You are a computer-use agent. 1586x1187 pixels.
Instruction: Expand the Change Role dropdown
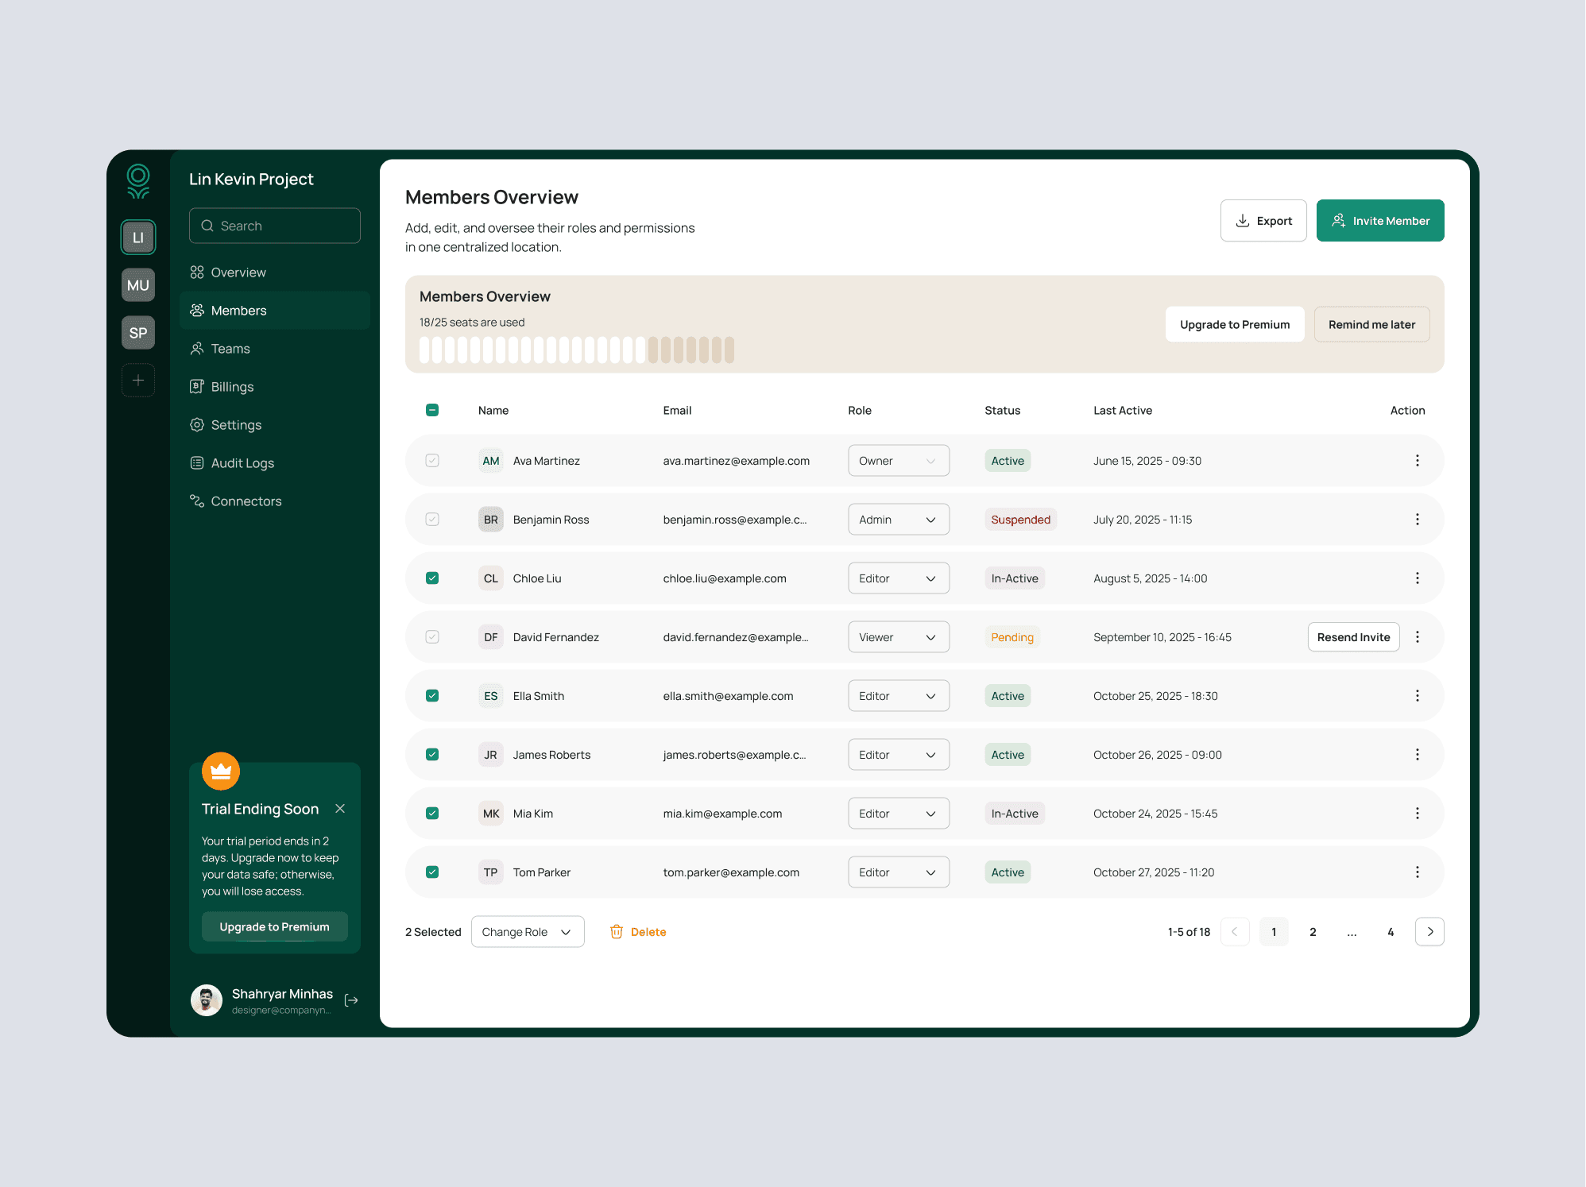tap(528, 932)
